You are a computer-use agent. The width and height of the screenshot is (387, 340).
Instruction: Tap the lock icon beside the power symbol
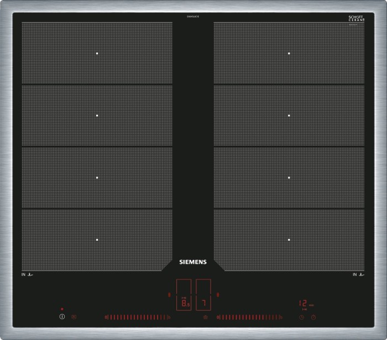[74, 317]
